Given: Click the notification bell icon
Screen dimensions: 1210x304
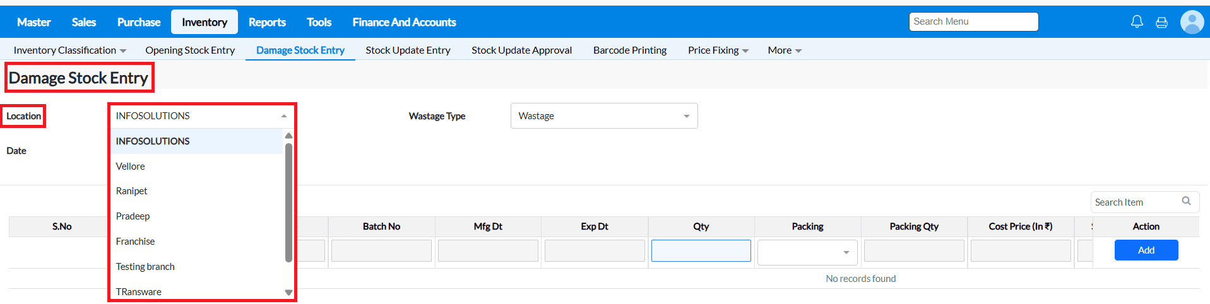Looking at the screenshot, I should 1137,22.
